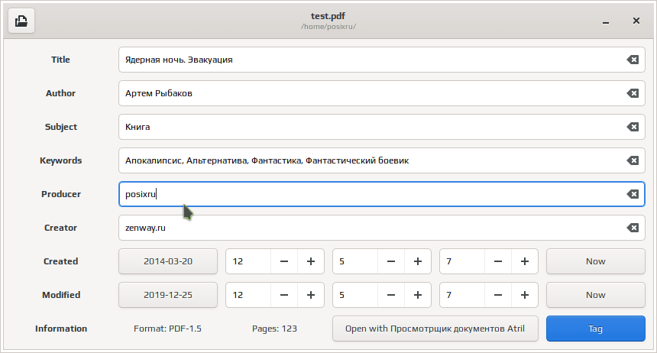Decrease the Created minute value with minus
This screenshot has height=353, width=657.
[391, 261]
